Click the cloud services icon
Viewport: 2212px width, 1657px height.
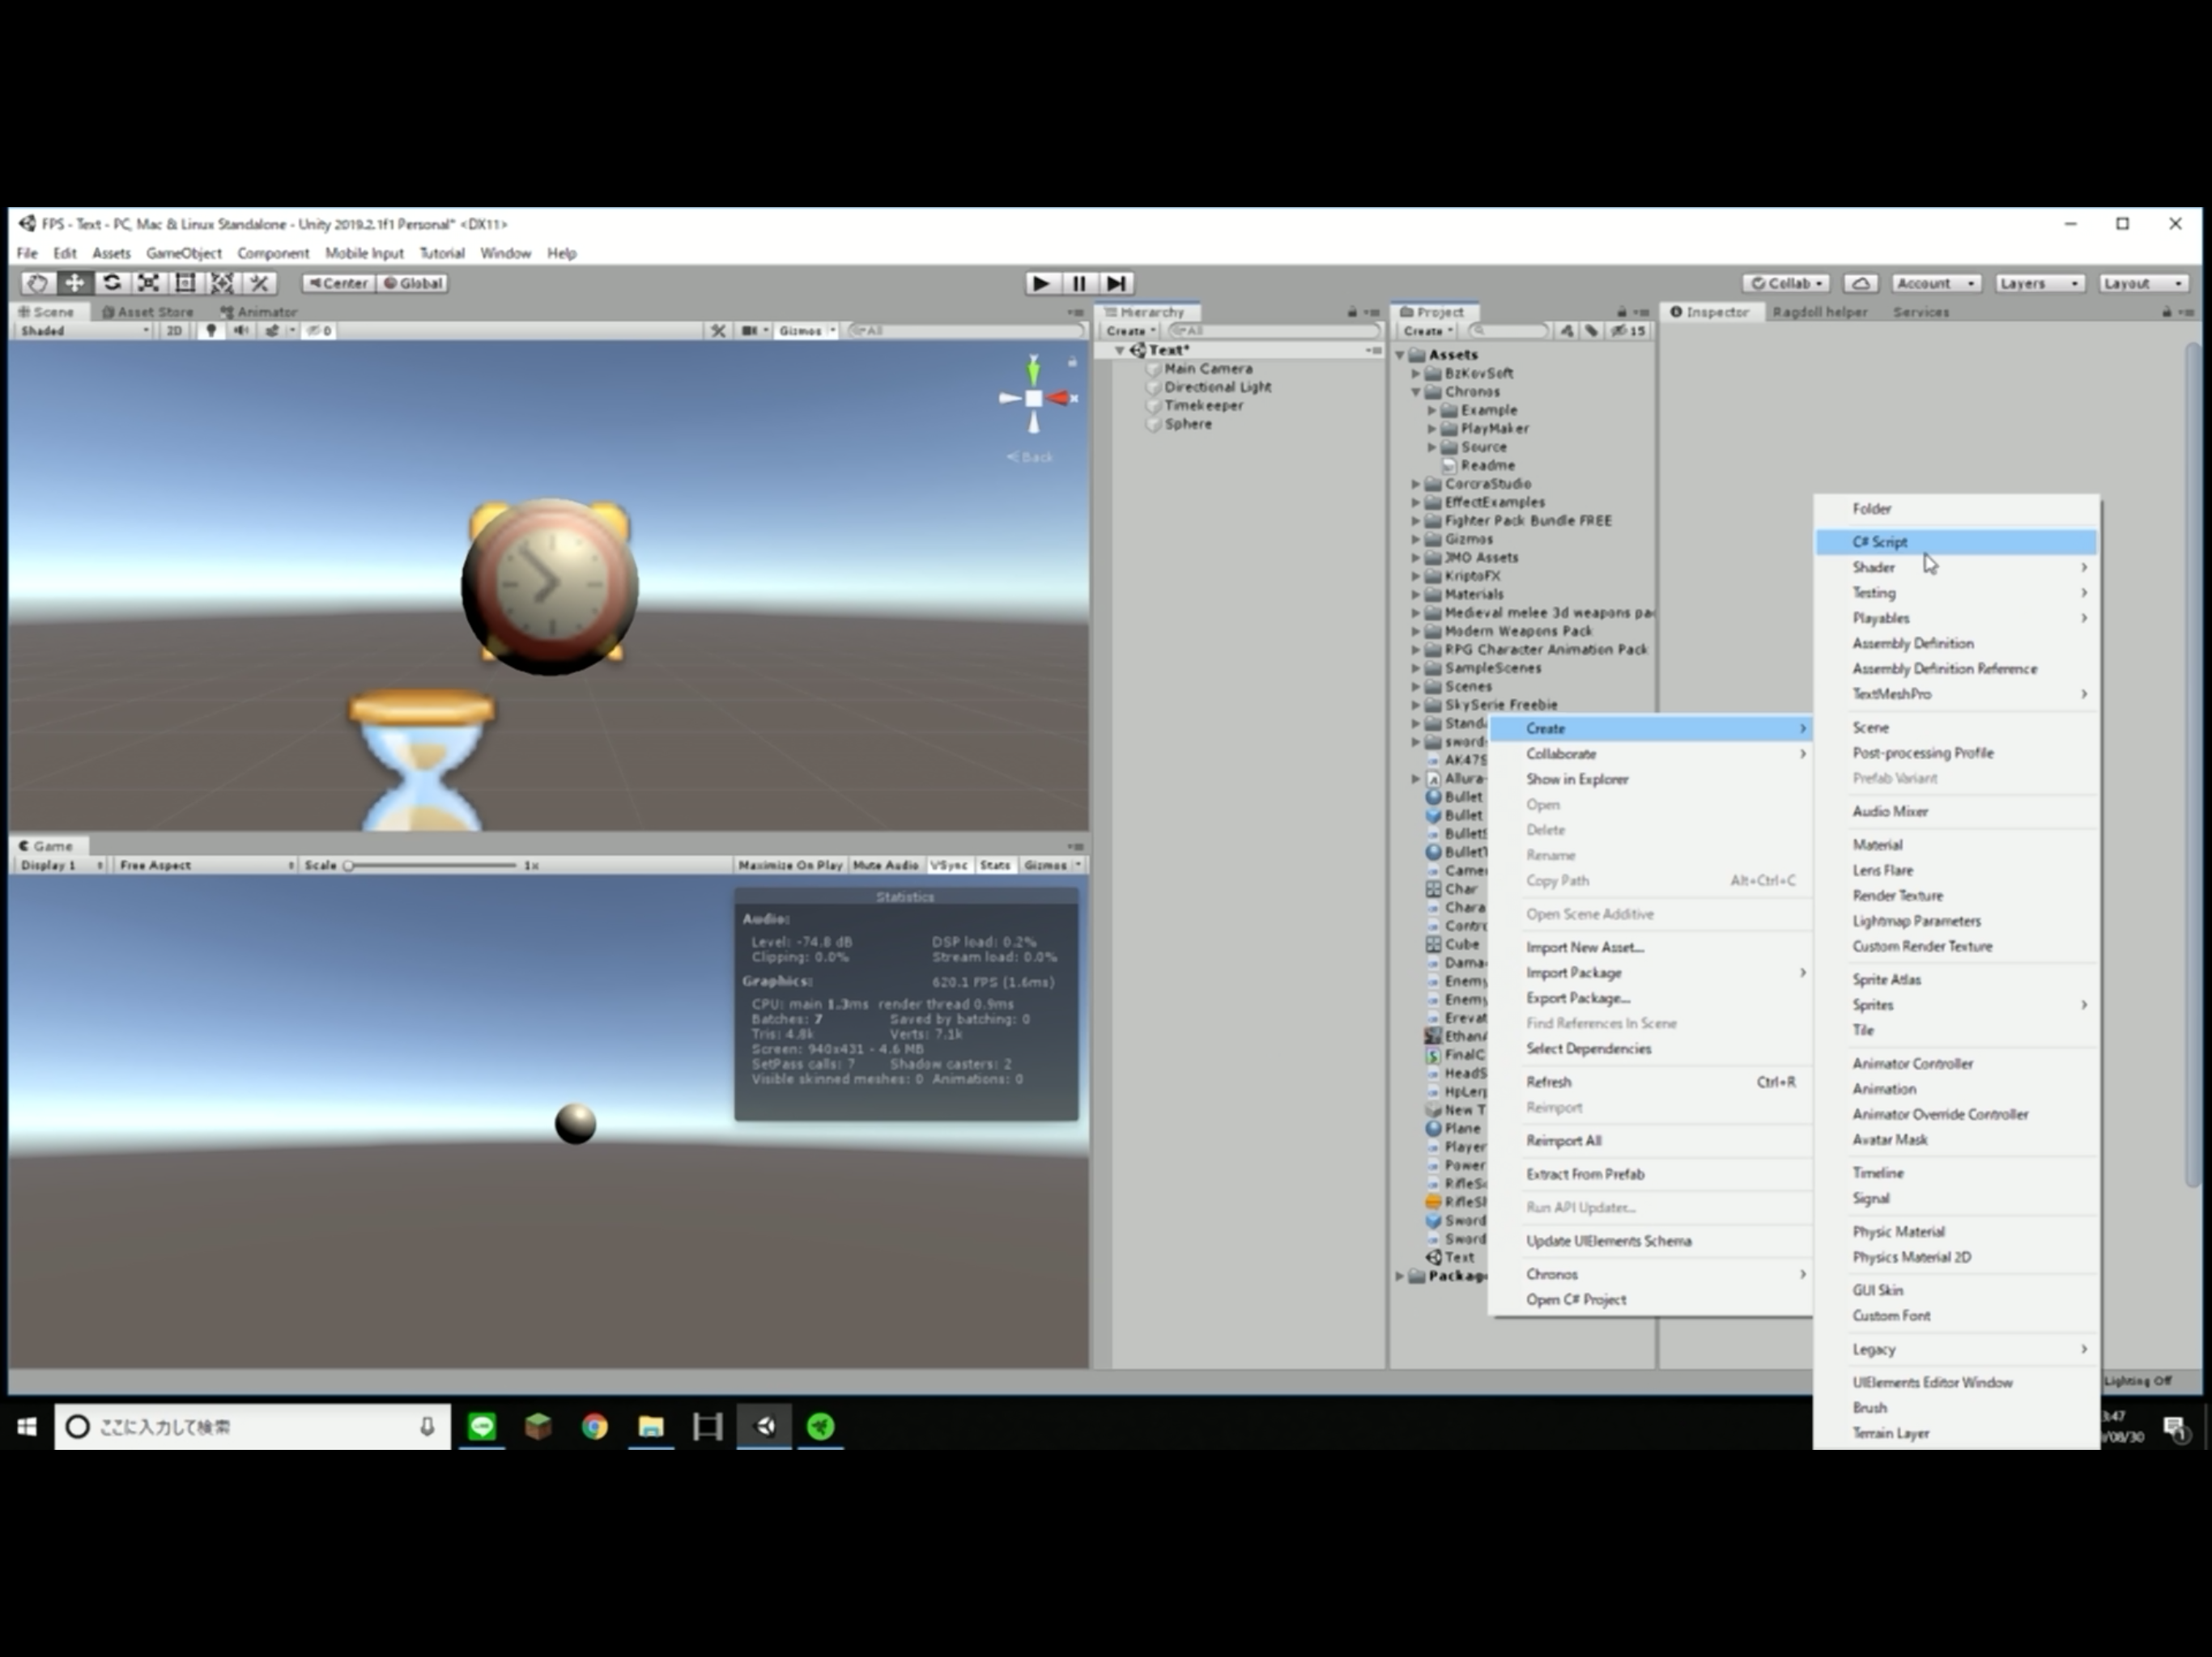1860,283
